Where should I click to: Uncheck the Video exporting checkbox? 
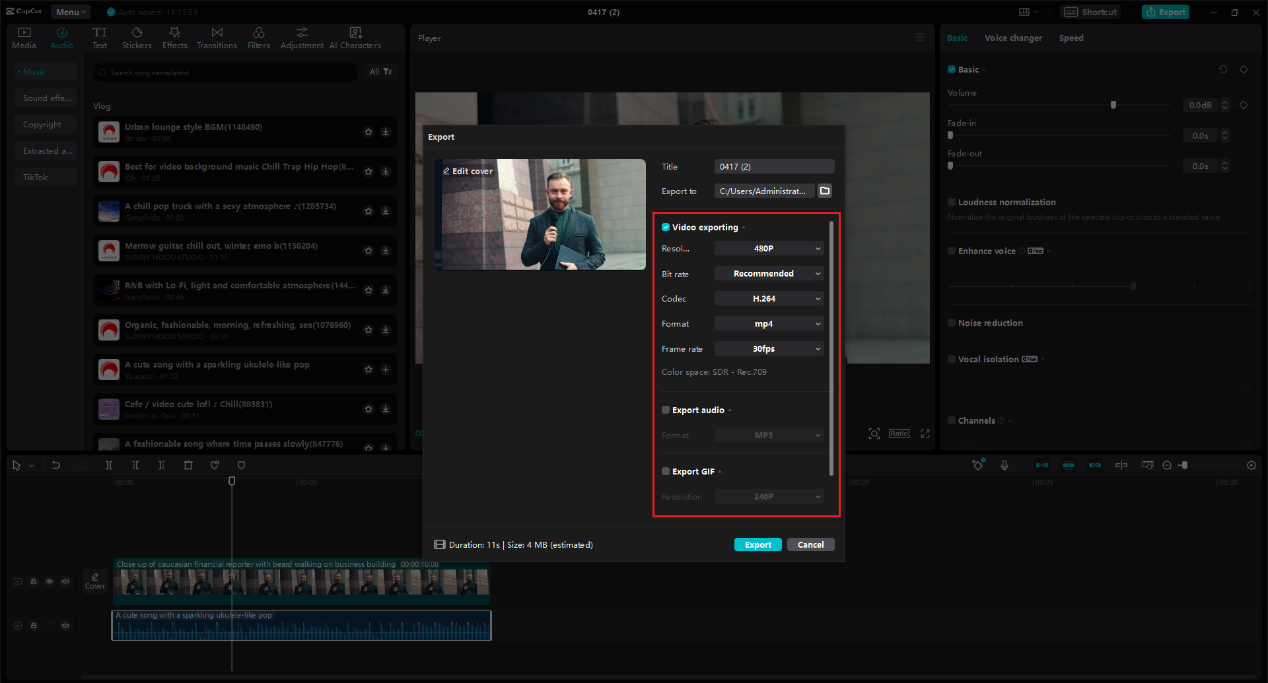click(x=666, y=227)
